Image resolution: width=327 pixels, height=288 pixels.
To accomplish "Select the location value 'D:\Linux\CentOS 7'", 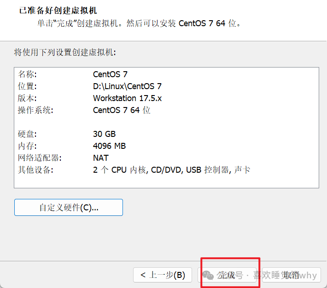I will point(127,86).
